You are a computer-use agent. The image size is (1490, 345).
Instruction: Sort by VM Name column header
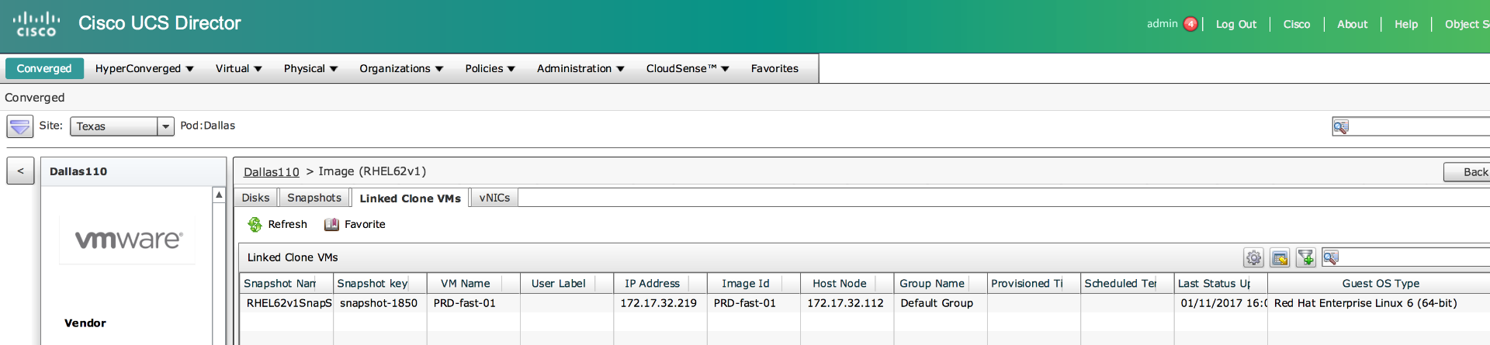pos(473,283)
